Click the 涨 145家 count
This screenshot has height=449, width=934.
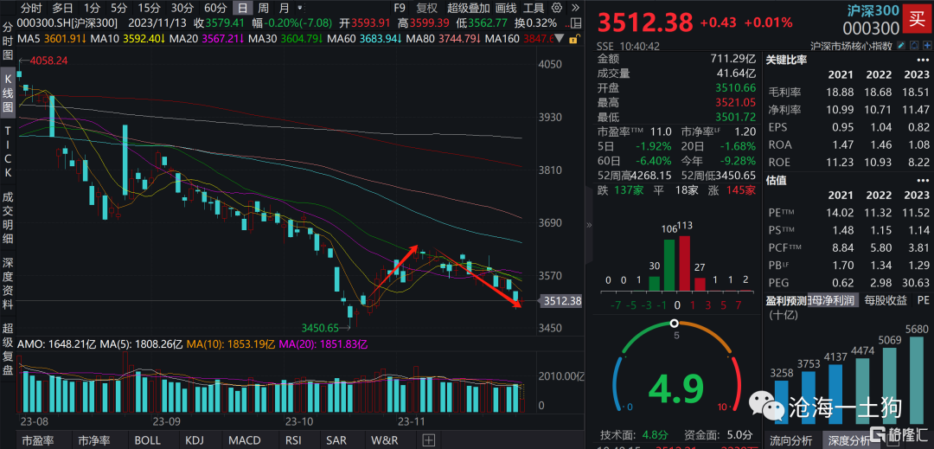[734, 190]
